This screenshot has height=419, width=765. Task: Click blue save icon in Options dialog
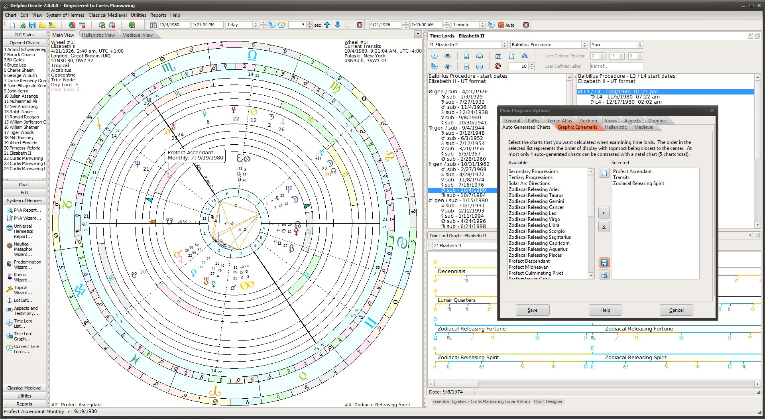pyautogui.click(x=604, y=263)
